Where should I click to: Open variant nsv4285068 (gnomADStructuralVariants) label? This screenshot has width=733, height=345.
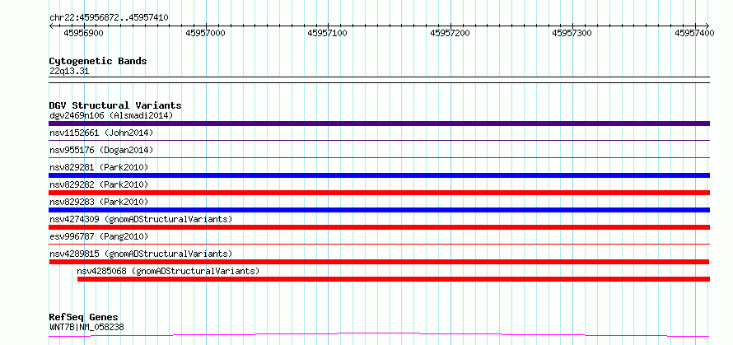pyautogui.click(x=168, y=271)
